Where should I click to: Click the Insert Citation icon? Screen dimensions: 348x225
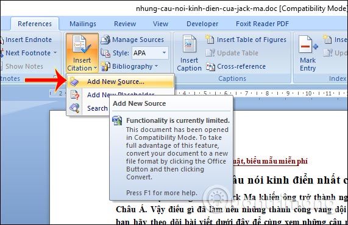pos(82,44)
